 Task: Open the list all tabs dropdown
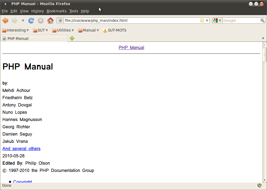pos(263,39)
